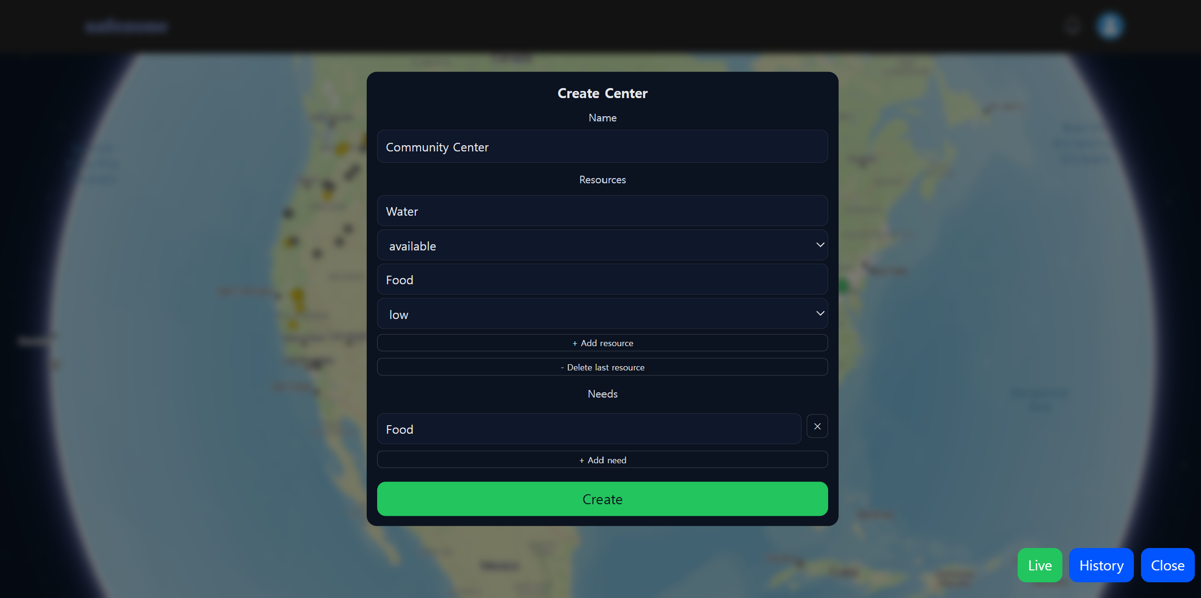This screenshot has height=598, width=1201.
Task: Click the blurred logo in the header
Action: 126,27
